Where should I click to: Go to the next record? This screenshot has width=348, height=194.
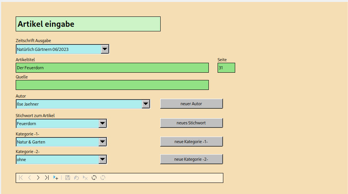[38, 178]
